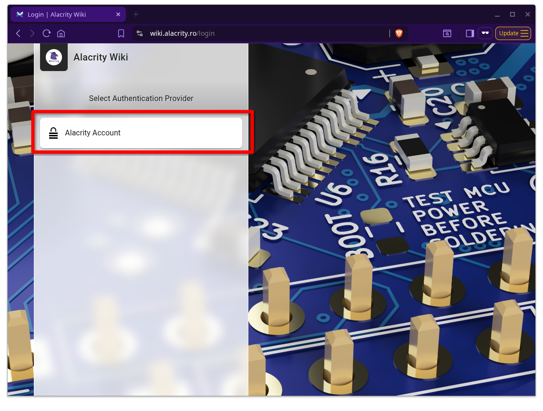
Task: Open Brave Shields lion icon
Action: tap(399, 33)
